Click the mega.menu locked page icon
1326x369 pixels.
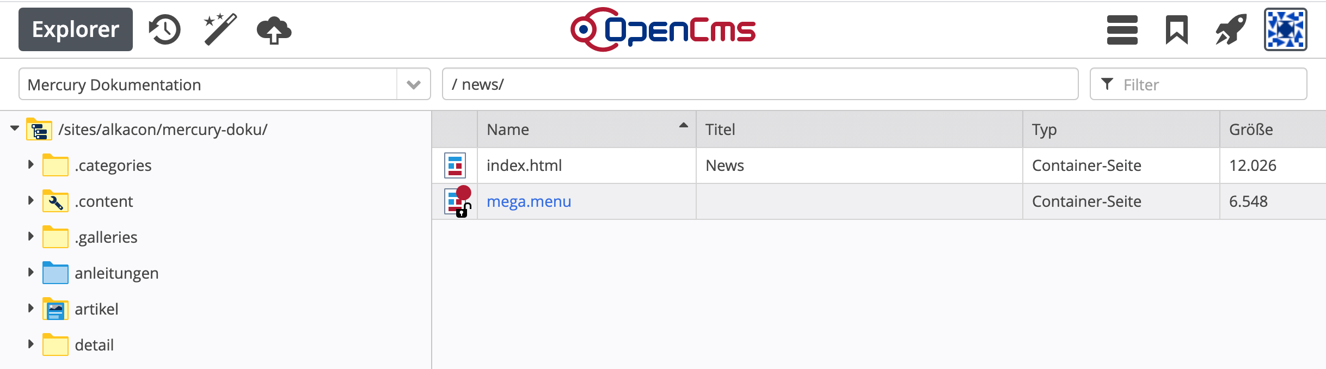click(457, 201)
